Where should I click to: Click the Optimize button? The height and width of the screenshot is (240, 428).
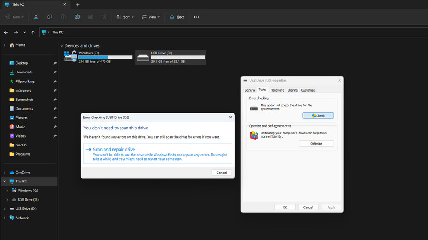click(x=316, y=144)
